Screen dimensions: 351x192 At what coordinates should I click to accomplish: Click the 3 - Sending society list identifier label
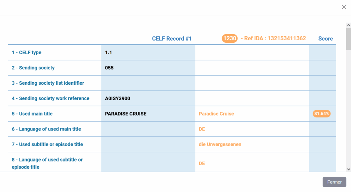click(48, 83)
